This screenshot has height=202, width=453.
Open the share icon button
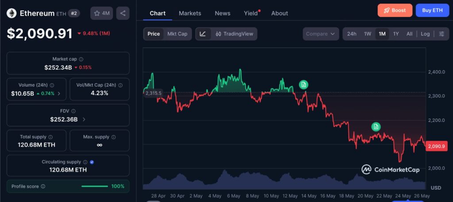[x=123, y=13]
